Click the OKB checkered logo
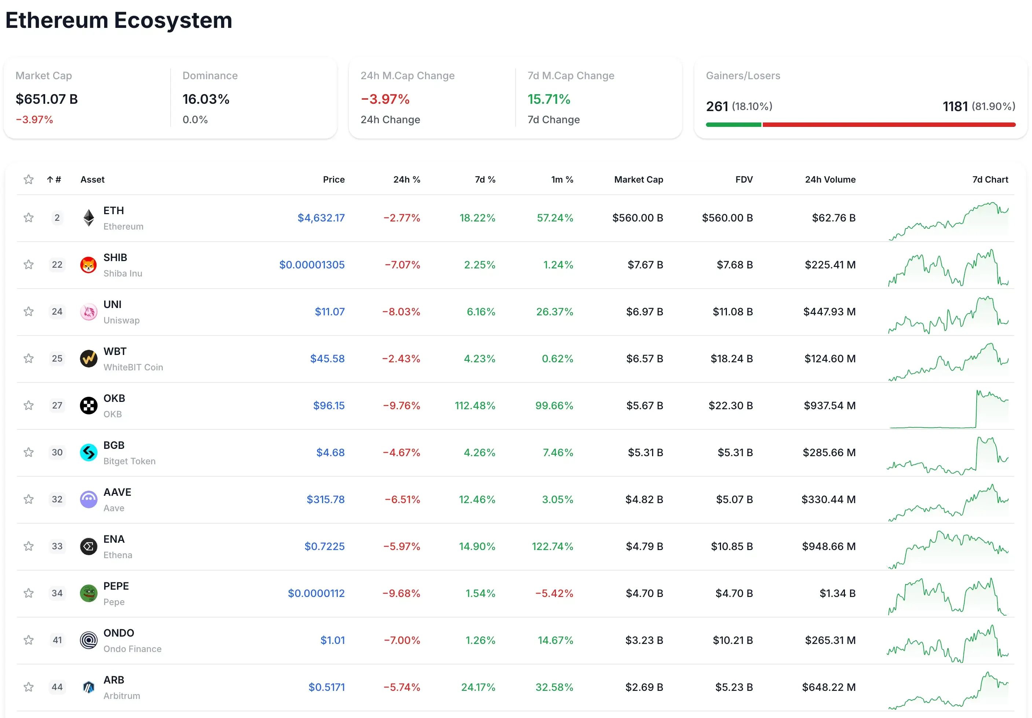1032x718 pixels. [x=88, y=405]
